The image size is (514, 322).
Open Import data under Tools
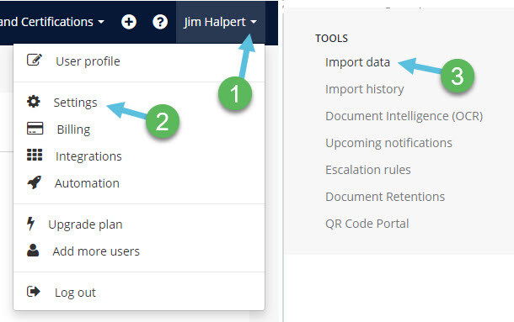[x=357, y=62]
